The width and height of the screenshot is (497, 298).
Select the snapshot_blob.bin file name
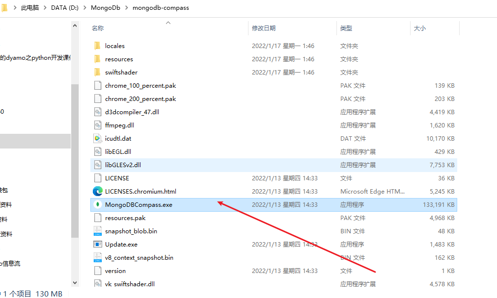[x=131, y=231]
